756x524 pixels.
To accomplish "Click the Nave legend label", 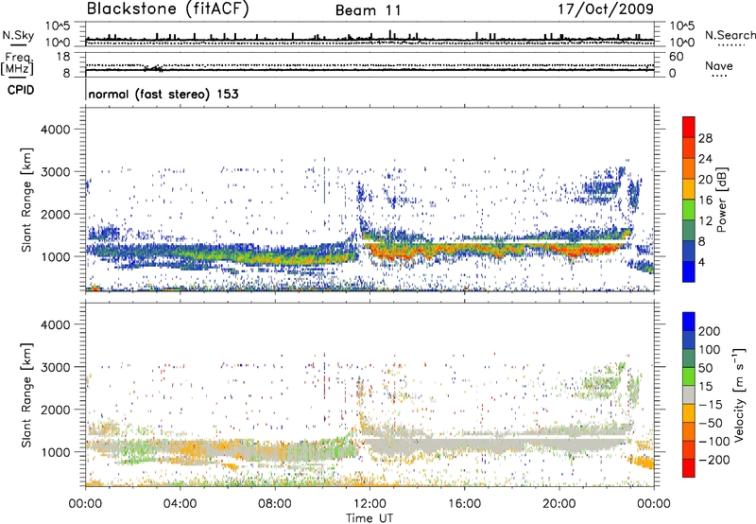I will pos(718,66).
